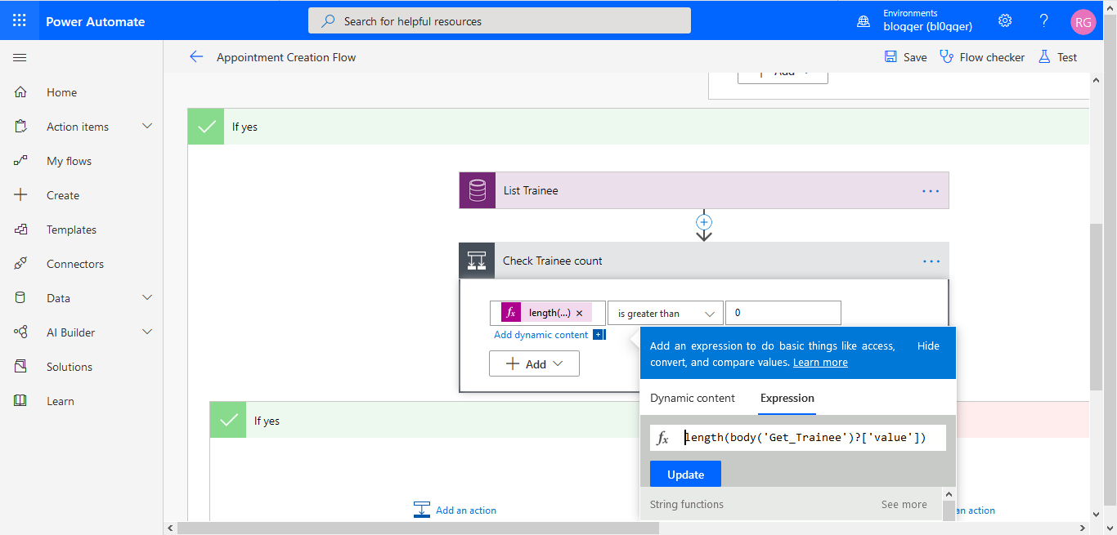This screenshot has height=535, width=1117.
Task: Run the Flow checker
Action: 982,57
